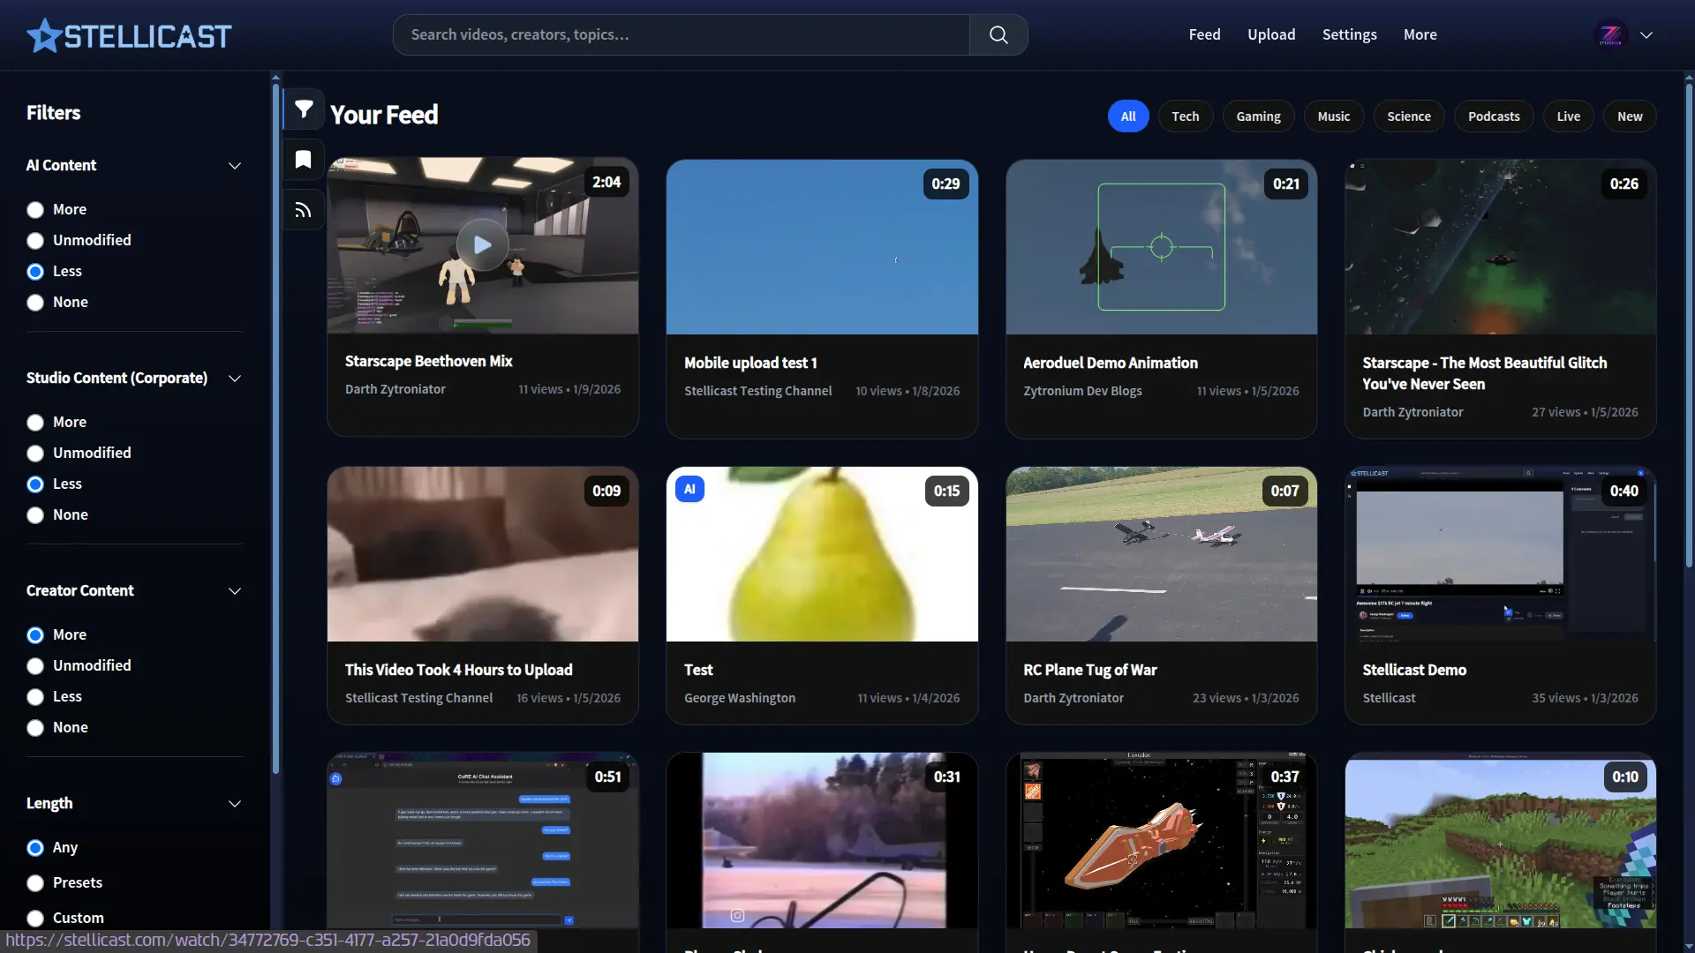Click the AI badge on the Test video
Viewport: 1695px width, 953px height.
[689, 489]
